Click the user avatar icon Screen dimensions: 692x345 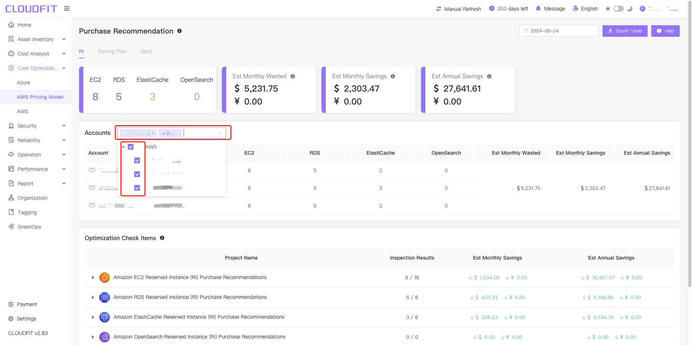(642, 9)
